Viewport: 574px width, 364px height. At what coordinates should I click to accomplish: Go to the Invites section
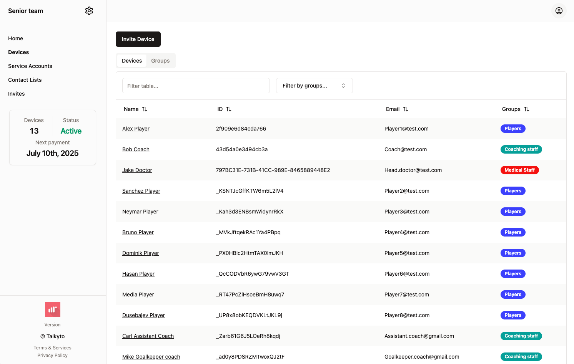(x=16, y=93)
